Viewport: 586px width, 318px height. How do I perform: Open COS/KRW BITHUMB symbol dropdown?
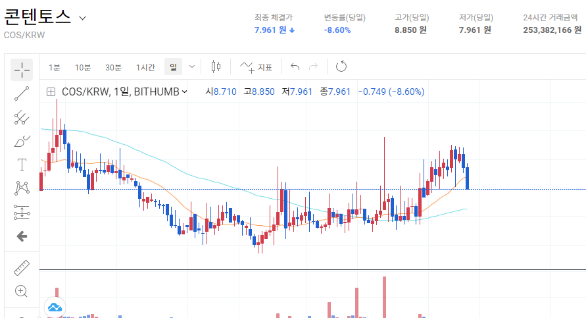[x=124, y=92]
